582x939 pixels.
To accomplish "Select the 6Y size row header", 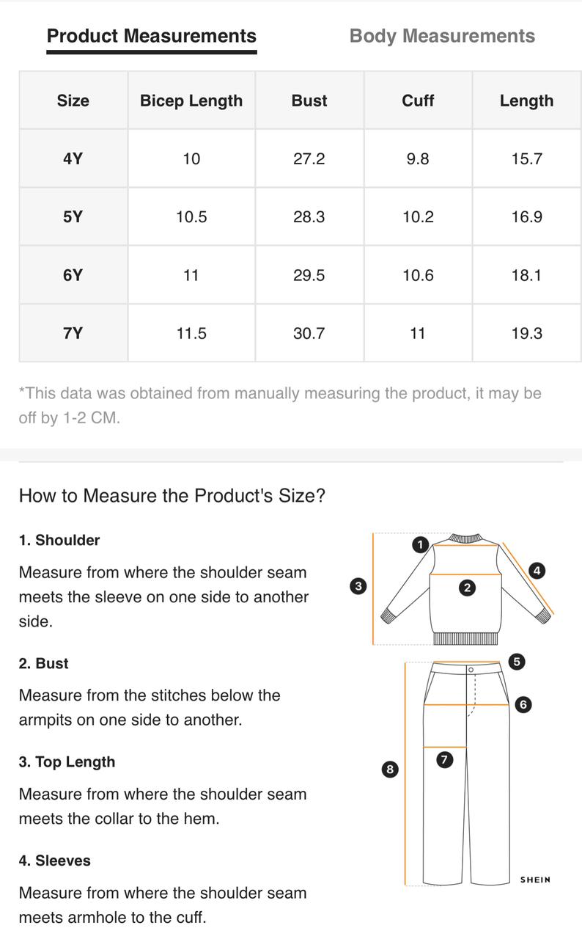I will click(73, 275).
